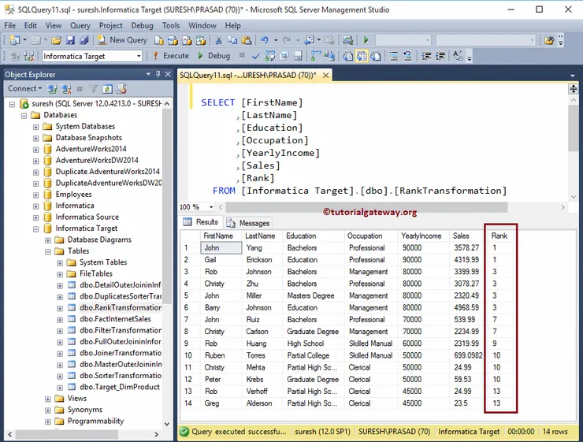Click Change Connection icon in SQL toolbar
The image size is (583, 442).
pos(29,56)
